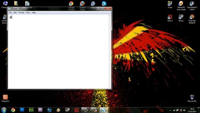
Task: Open network signal tray icon
Action: pyautogui.click(x=174, y=110)
